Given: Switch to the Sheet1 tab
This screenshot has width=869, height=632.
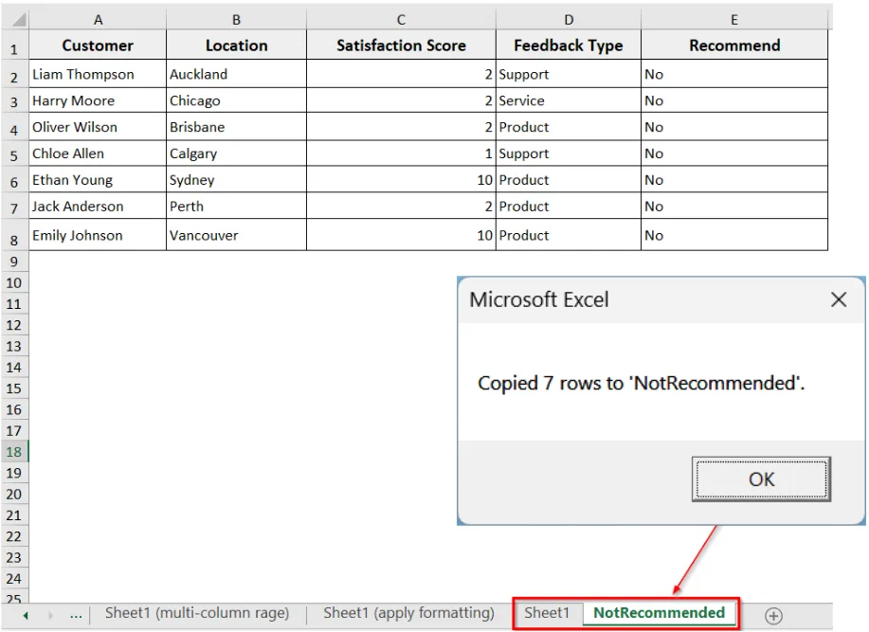Looking at the screenshot, I should [x=547, y=613].
